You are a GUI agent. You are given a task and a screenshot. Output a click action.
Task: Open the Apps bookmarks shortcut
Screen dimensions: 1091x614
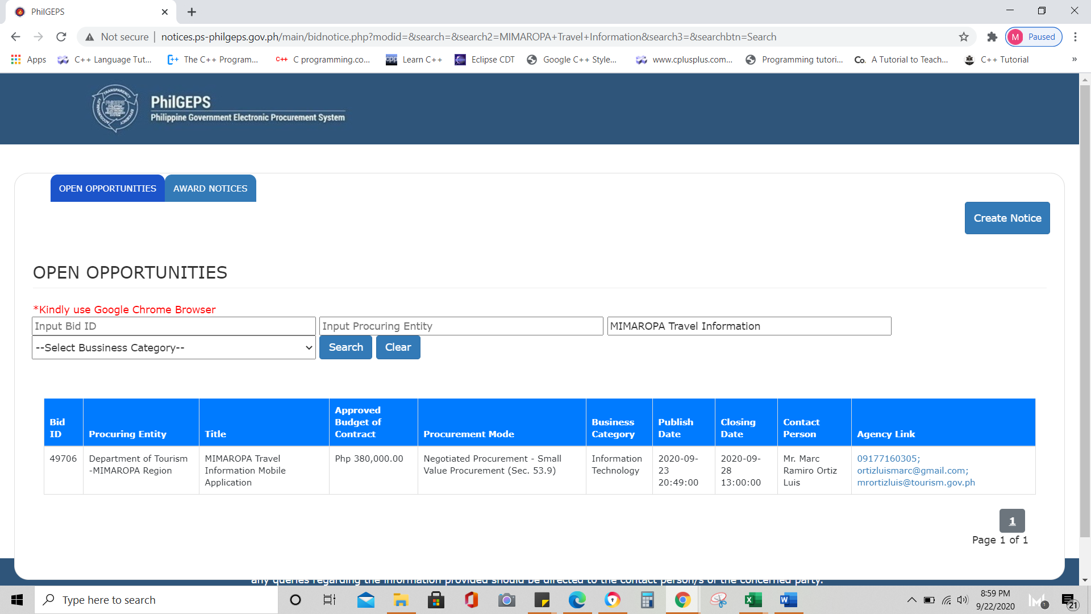pos(28,60)
